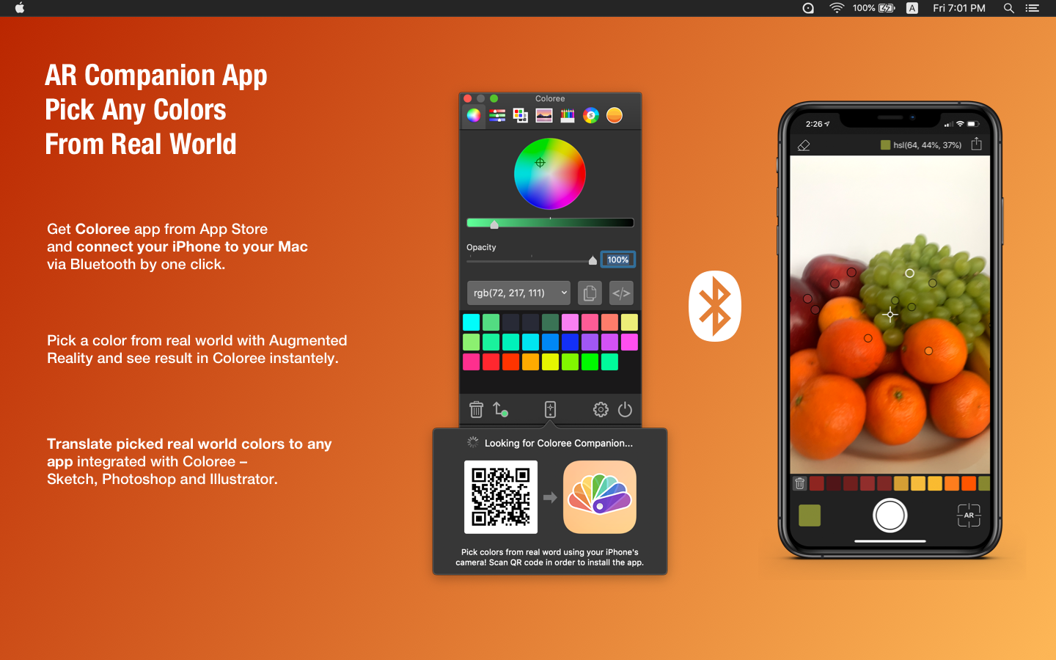The width and height of the screenshot is (1056, 660).
Task: Select the pure yellow swatch in Coloree
Action: click(x=550, y=362)
